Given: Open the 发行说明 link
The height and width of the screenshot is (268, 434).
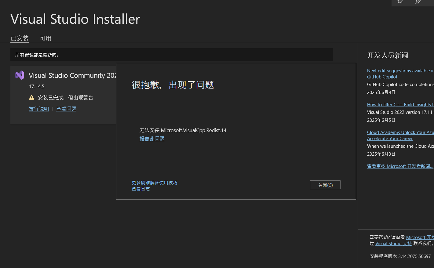Looking at the screenshot, I should 39,109.
